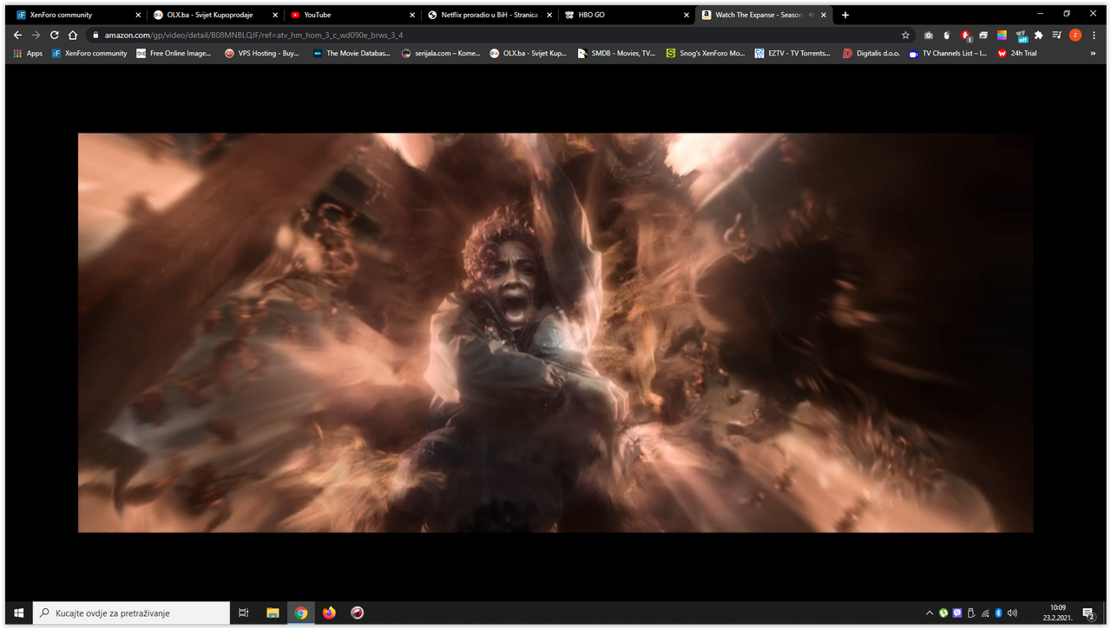
Task: Open the taskbar clock and calendar
Action: 1058,613
